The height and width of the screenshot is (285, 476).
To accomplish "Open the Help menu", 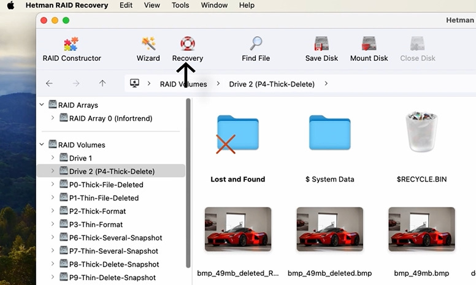I will pyautogui.click(x=247, y=5).
